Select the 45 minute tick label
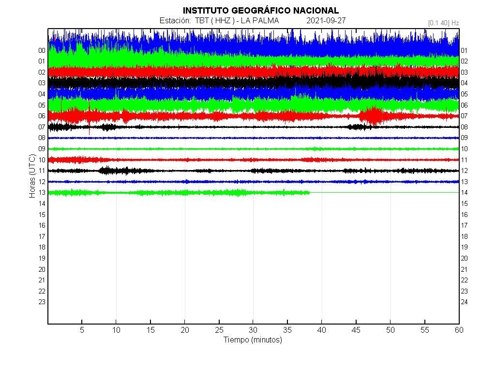The width and height of the screenshot is (496, 372). point(356,330)
